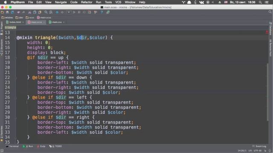
Task: Click the red error indicator in error stripe
Action: coord(267,32)
